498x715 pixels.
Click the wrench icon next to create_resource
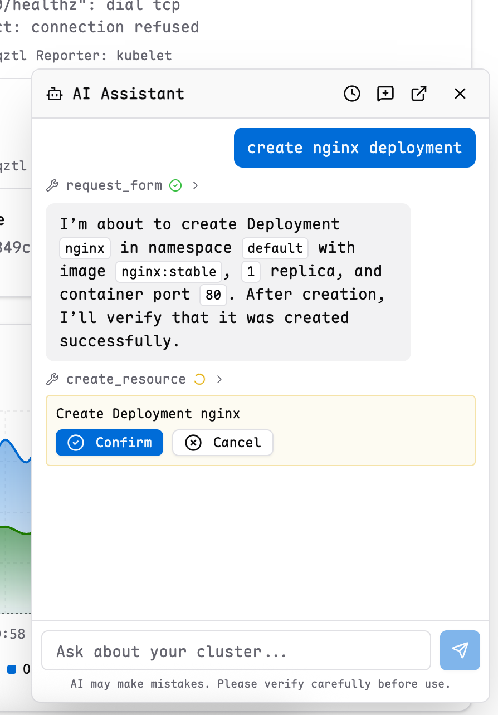click(52, 379)
